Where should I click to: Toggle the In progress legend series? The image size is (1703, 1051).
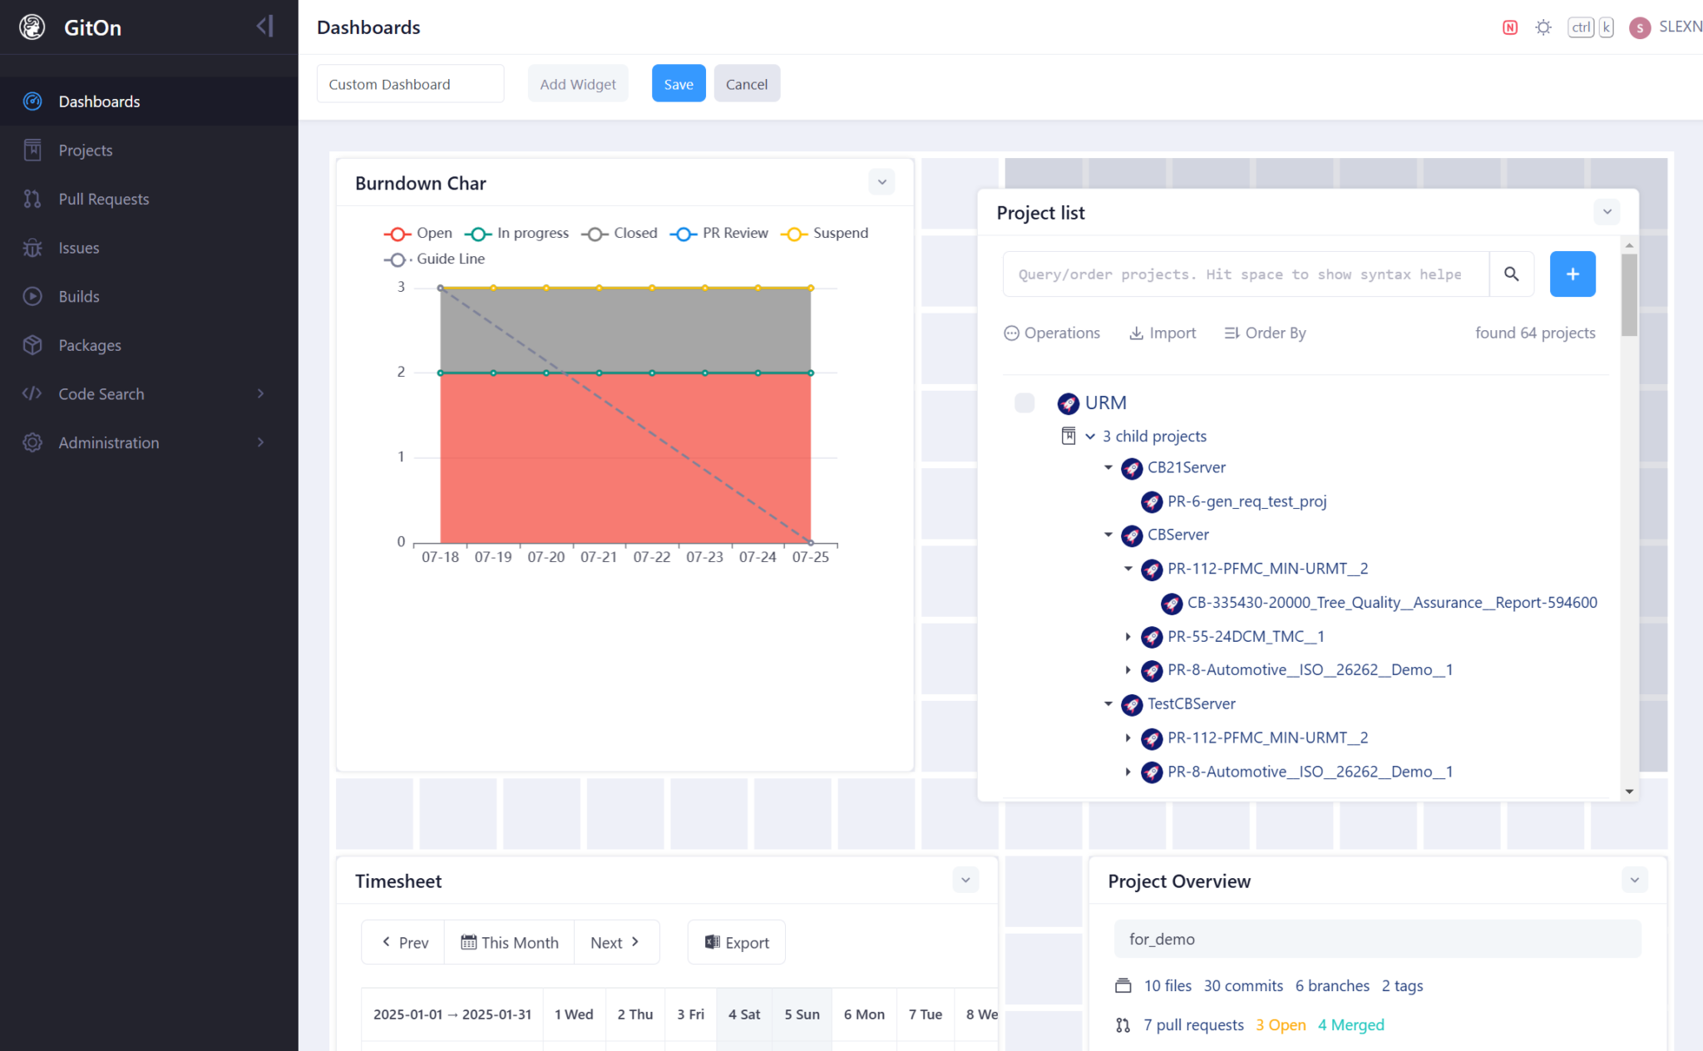pos(516,234)
